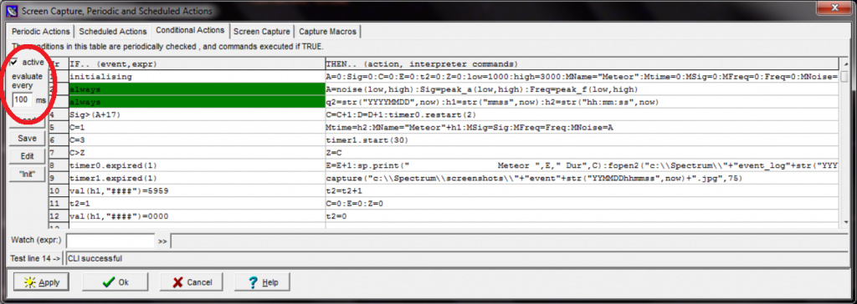This screenshot has height=304, width=857.
Task: Open the Scheduled Actions tab
Action: point(113,32)
